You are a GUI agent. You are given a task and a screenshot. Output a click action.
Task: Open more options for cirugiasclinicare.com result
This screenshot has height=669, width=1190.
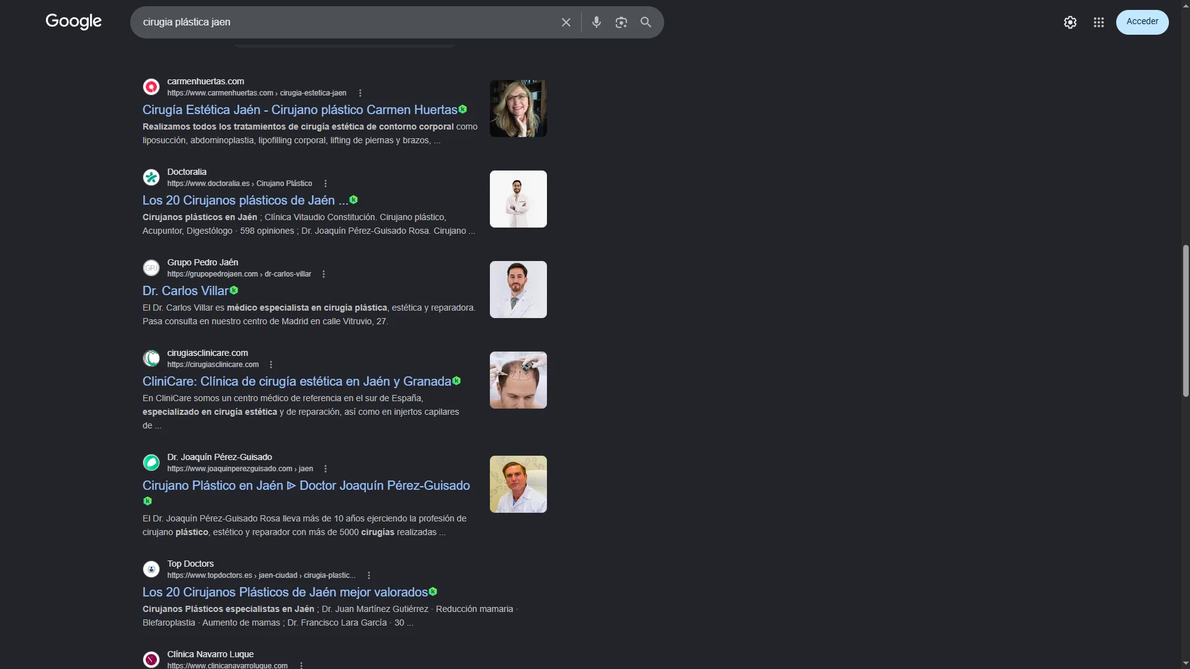(x=271, y=365)
